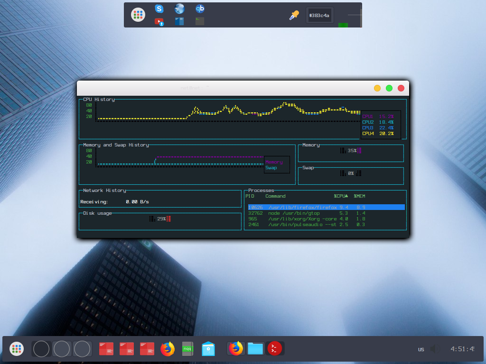Viewport: 486px width, 364px height.
Task: Change the 'us' keyboard layout indicator
Action: (421, 349)
